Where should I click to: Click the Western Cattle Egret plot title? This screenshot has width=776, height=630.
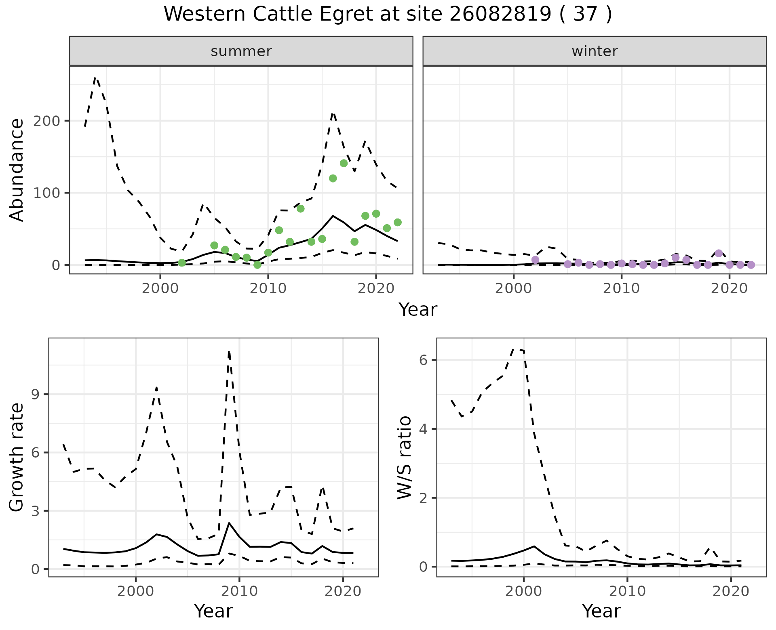387,15
